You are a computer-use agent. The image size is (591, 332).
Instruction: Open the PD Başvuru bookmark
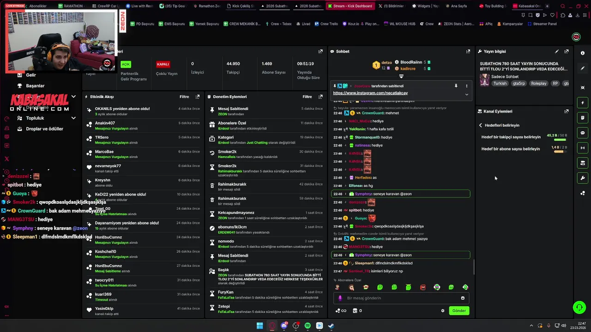[142, 24]
